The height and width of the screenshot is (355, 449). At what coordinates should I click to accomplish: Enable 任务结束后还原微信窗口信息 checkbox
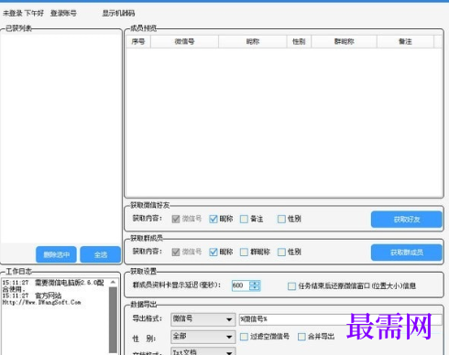tap(291, 286)
